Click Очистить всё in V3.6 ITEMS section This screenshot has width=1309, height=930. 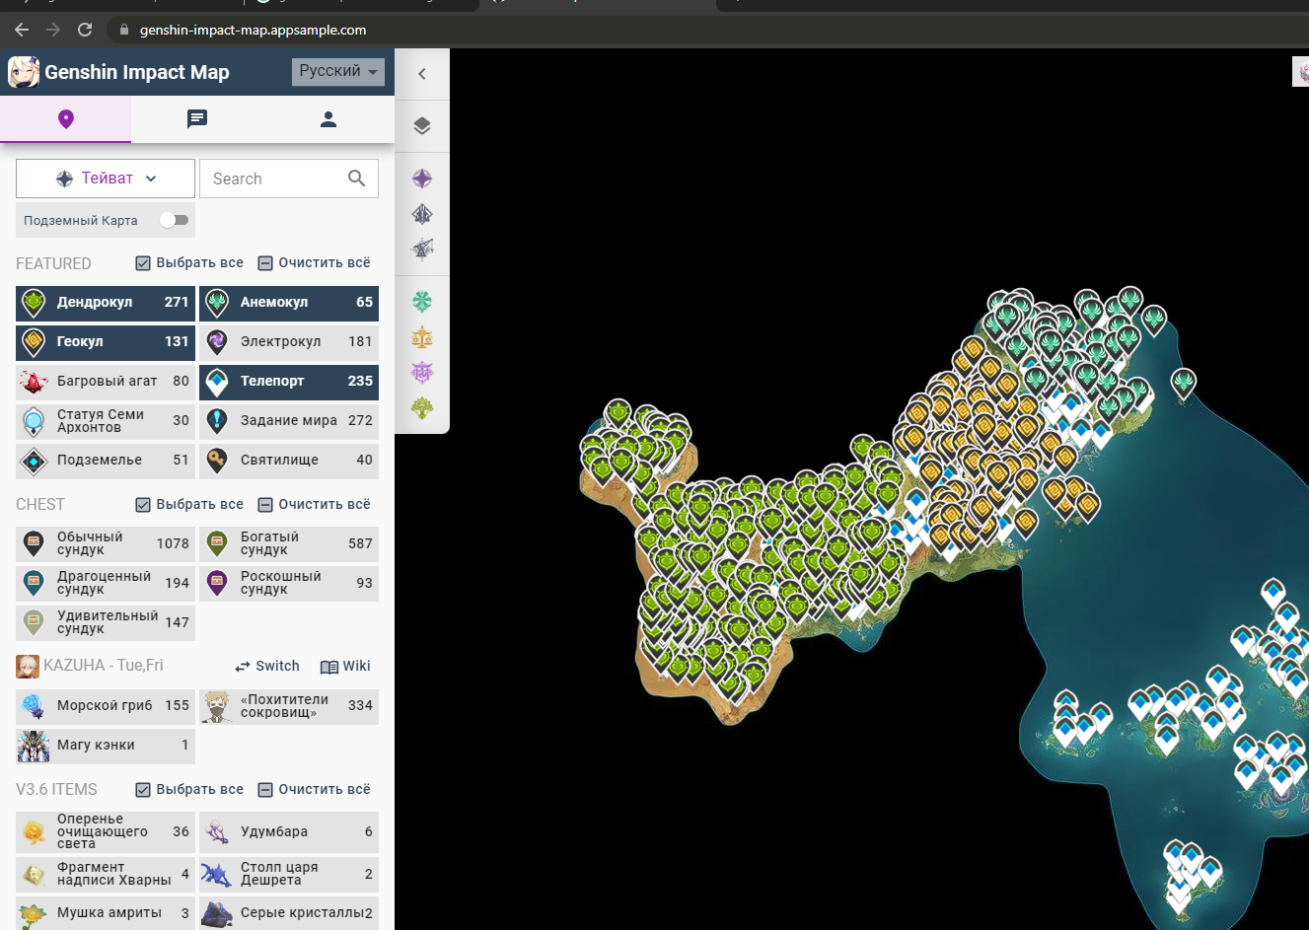click(315, 790)
